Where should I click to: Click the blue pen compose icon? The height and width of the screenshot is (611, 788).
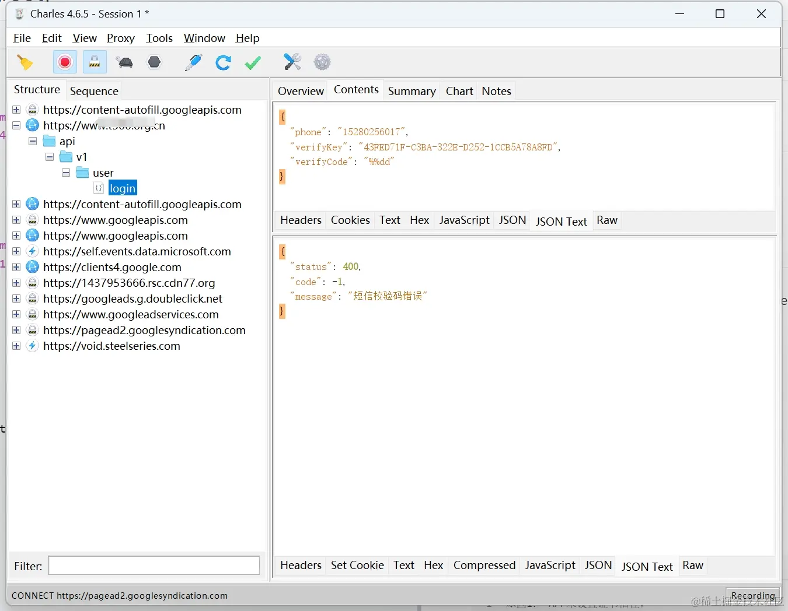pyautogui.click(x=193, y=62)
